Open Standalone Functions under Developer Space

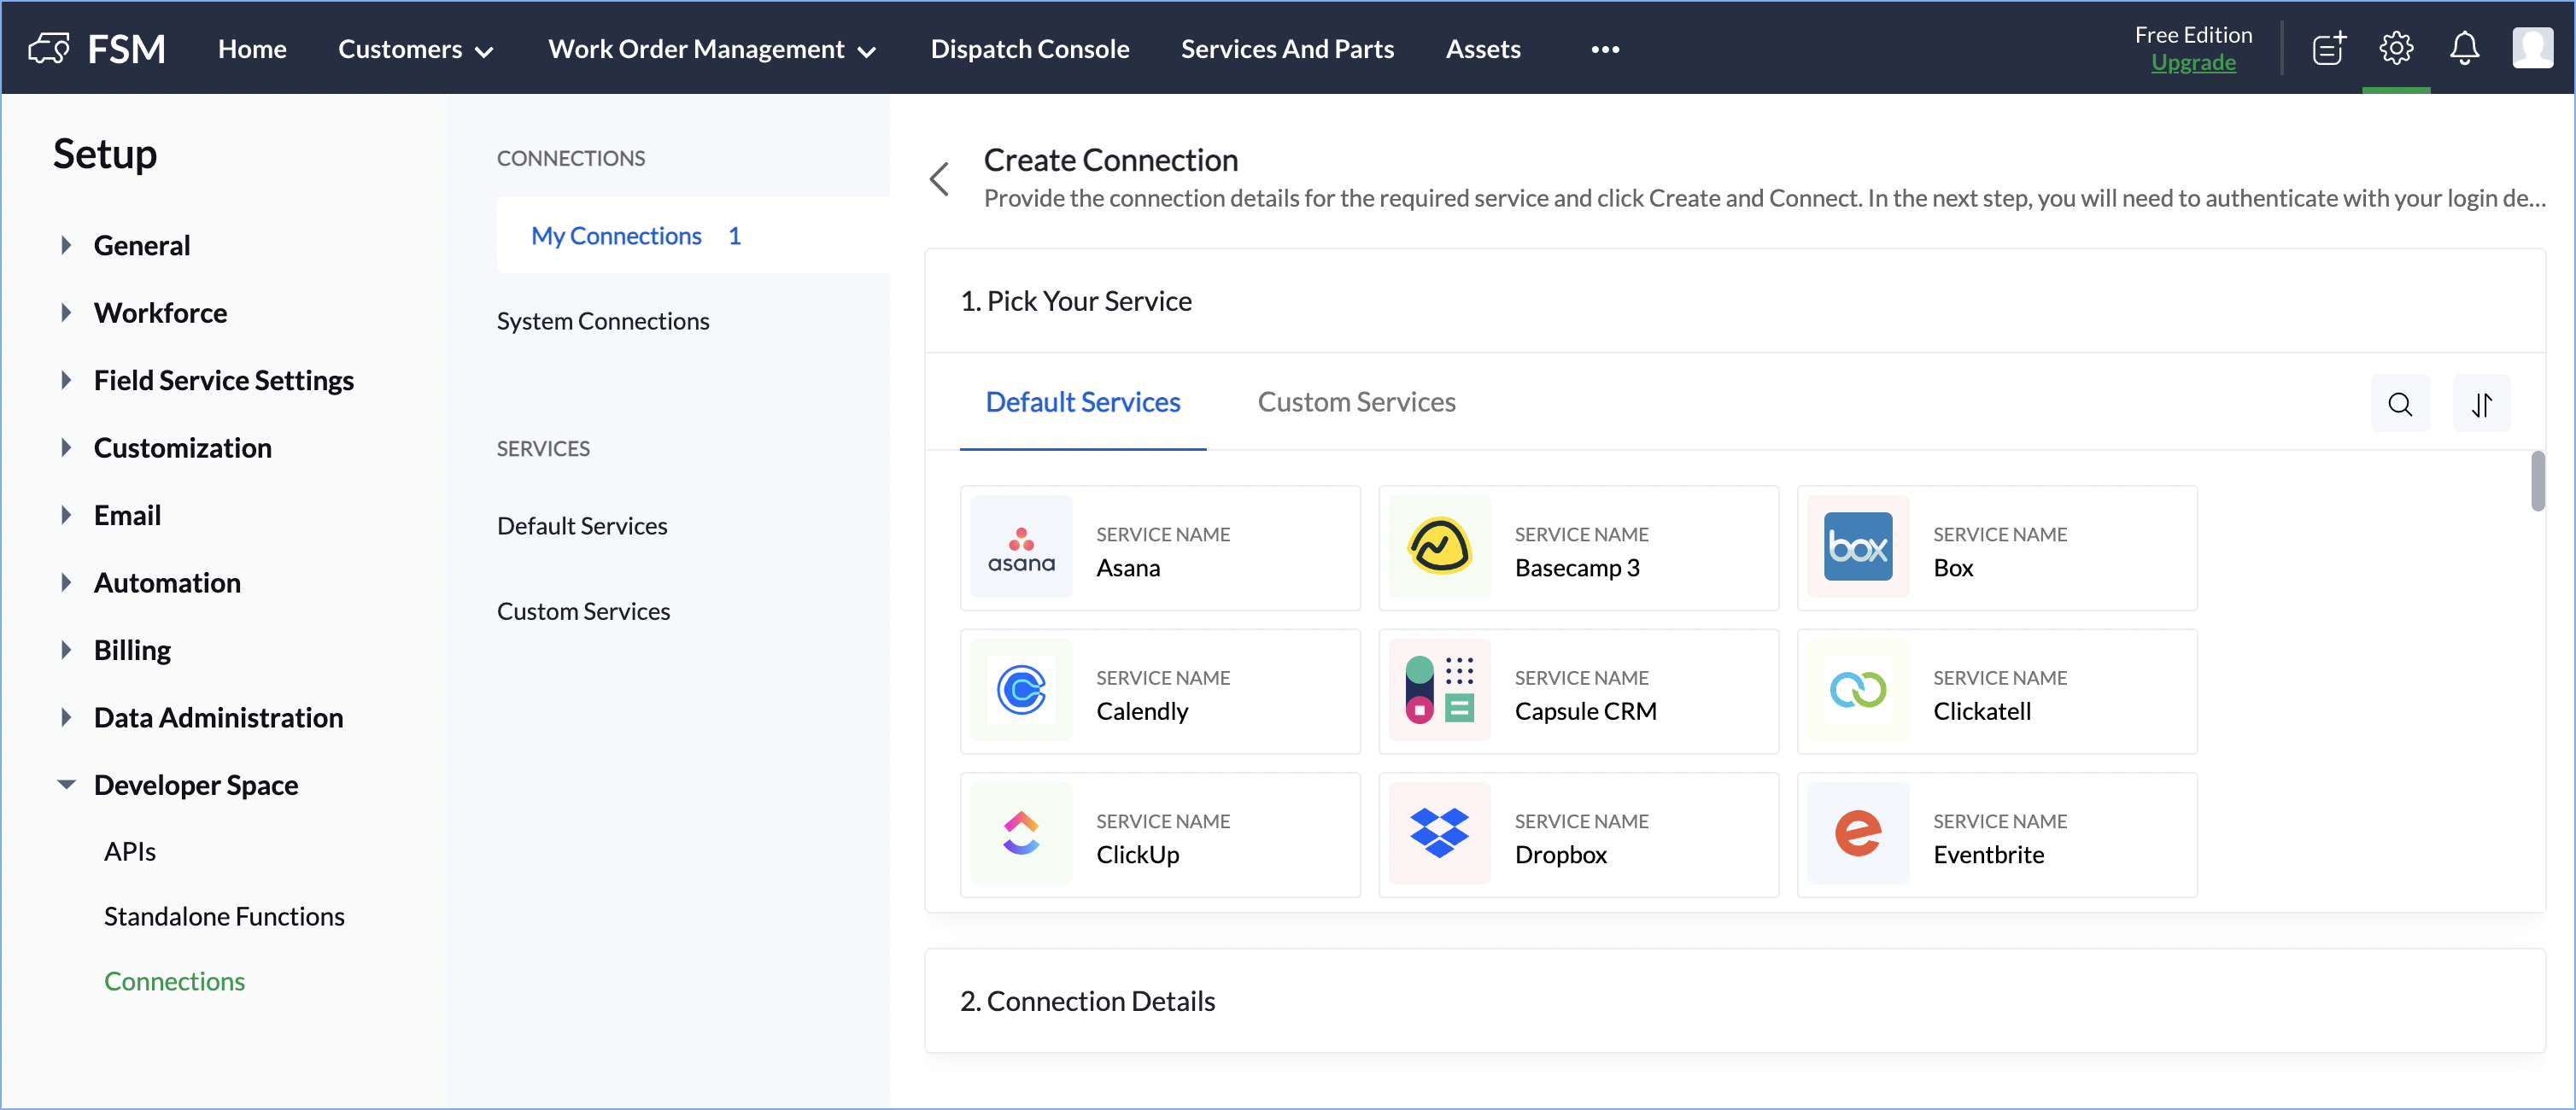[x=224, y=916]
